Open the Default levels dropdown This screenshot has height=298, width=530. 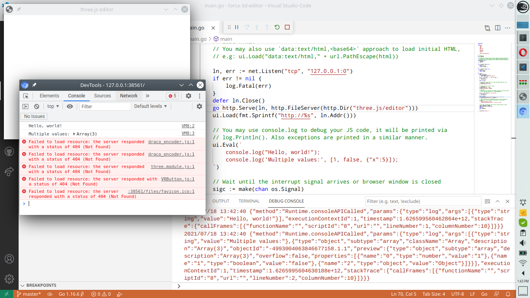pos(150,106)
